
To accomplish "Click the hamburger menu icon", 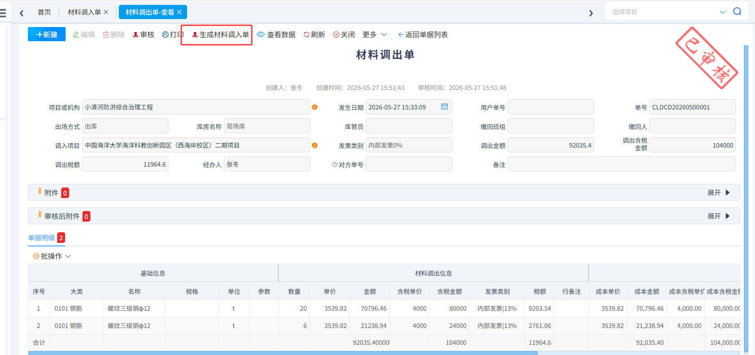I will click(3, 13).
